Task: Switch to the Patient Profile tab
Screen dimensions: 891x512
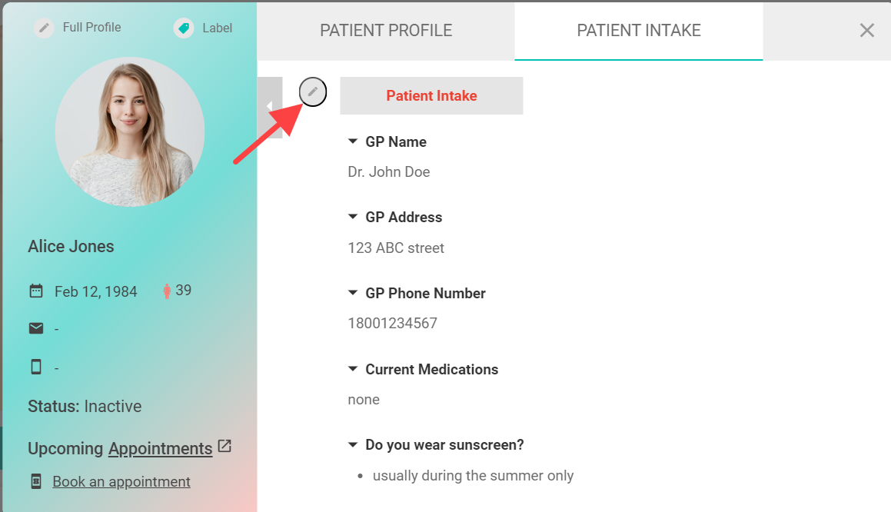Action: click(x=386, y=31)
